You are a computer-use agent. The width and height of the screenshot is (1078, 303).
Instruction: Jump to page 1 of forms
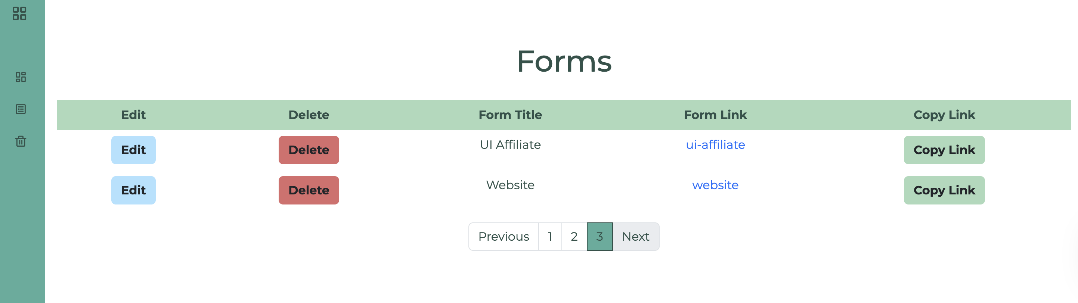coord(550,237)
